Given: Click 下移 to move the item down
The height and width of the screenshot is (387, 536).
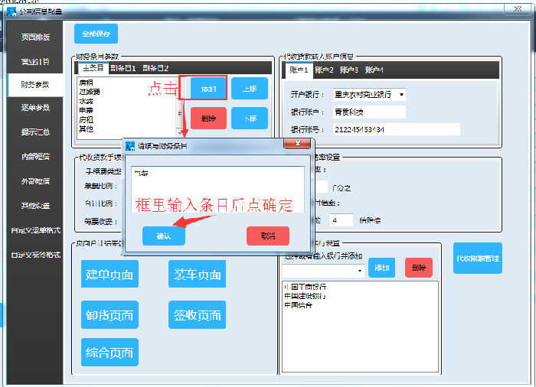Looking at the screenshot, I should click(250, 118).
